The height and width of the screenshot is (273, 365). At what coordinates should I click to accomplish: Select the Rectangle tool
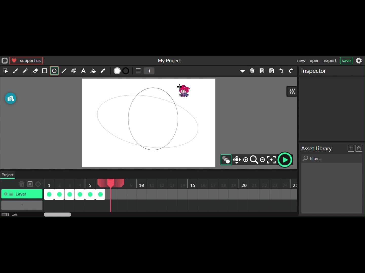click(x=44, y=71)
